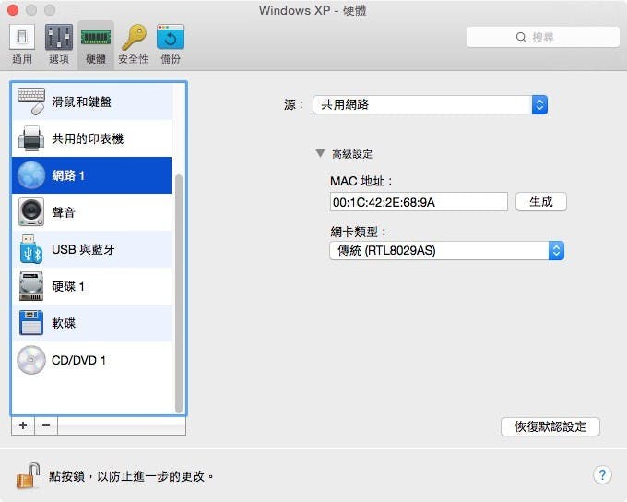Open help with the question mark icon

click(x=602, y=475)
